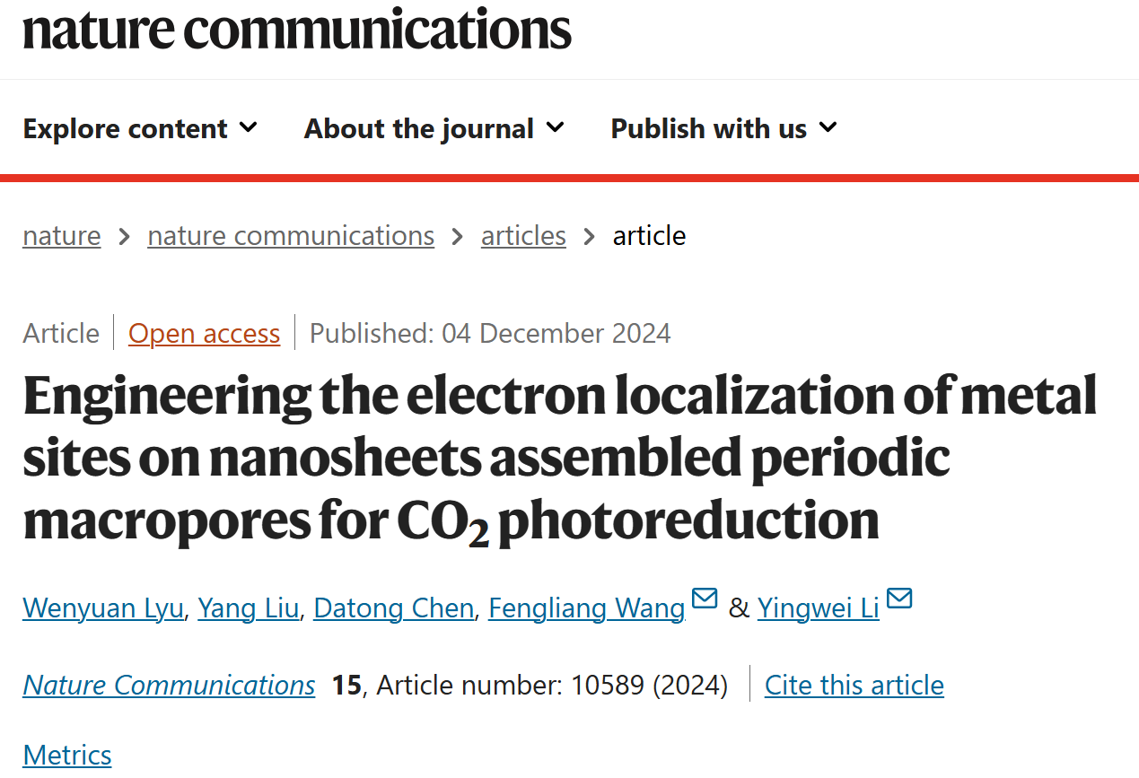
Task: Select author Yang Liu's name
Action: click(249, 608)
